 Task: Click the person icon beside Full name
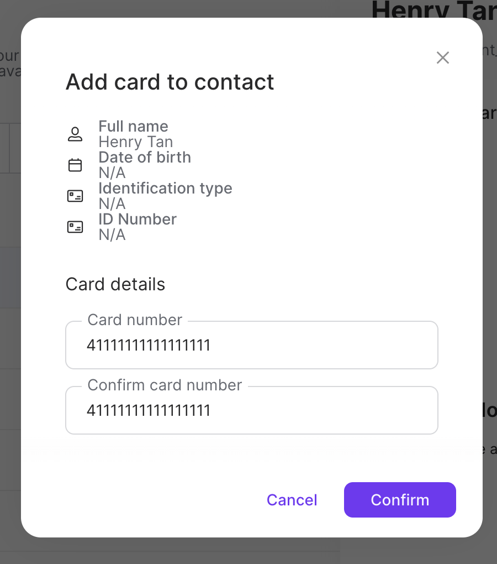75,134
